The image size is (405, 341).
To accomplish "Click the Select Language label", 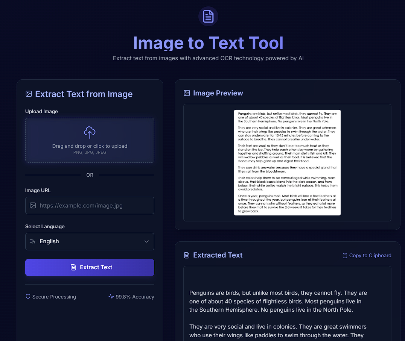I will (45, 226).
